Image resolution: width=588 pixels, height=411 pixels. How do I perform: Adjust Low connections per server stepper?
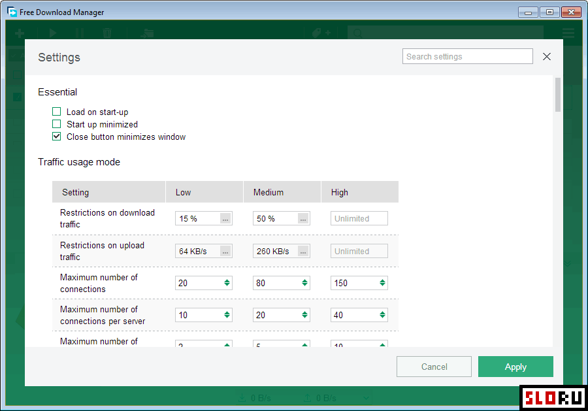point(227,315)
